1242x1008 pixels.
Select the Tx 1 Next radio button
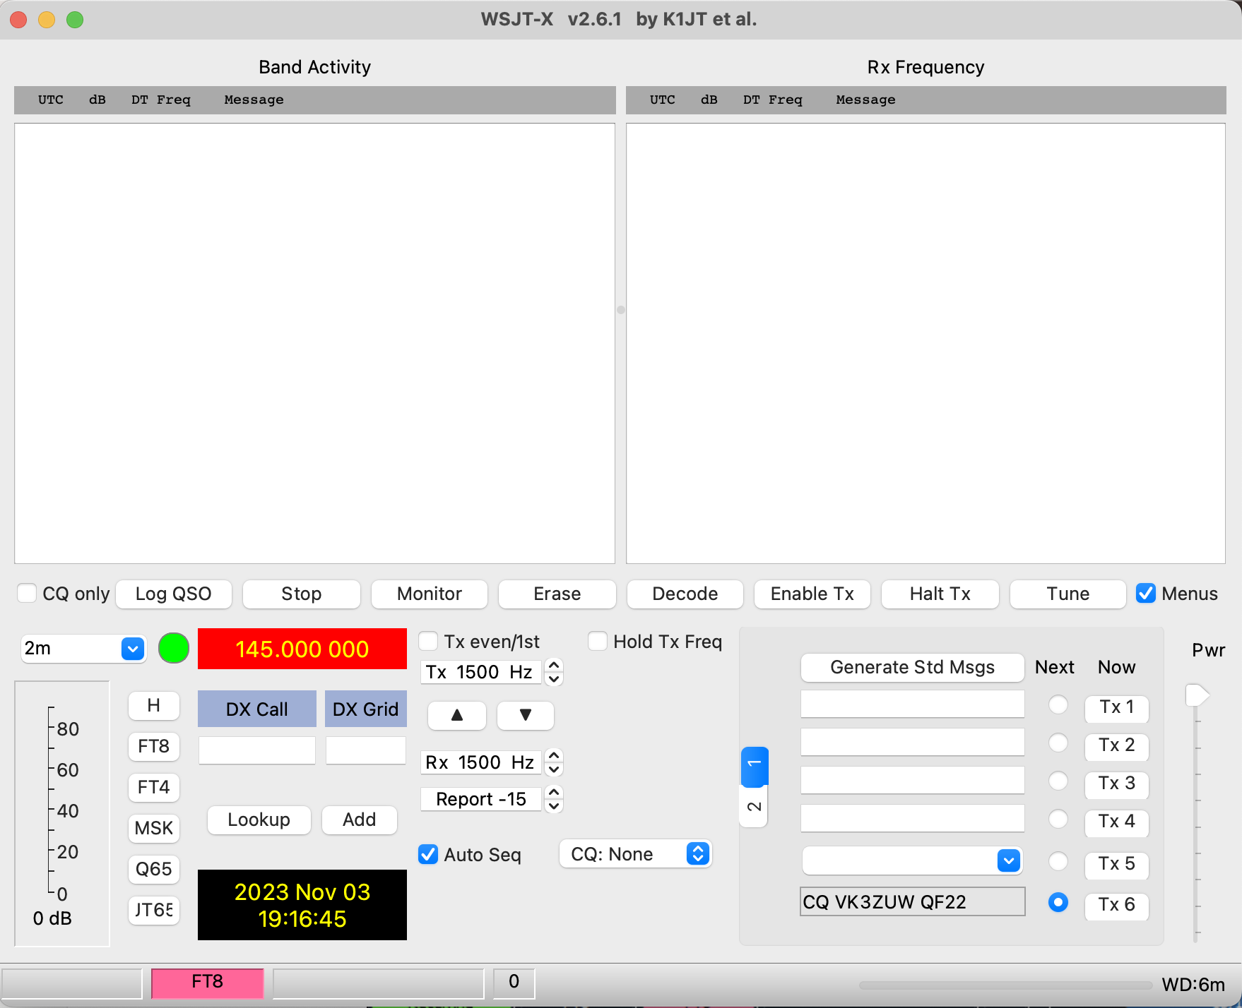coord(1058,704)
